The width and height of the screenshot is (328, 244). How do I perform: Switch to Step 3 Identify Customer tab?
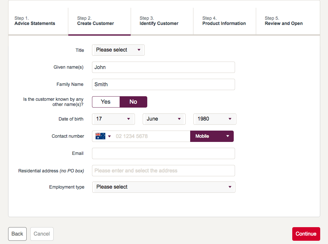159,21
